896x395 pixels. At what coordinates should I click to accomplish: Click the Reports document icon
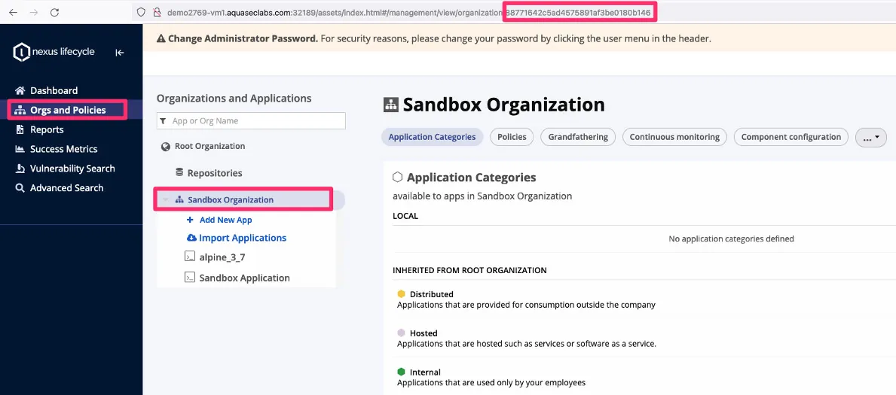(20, 129)
